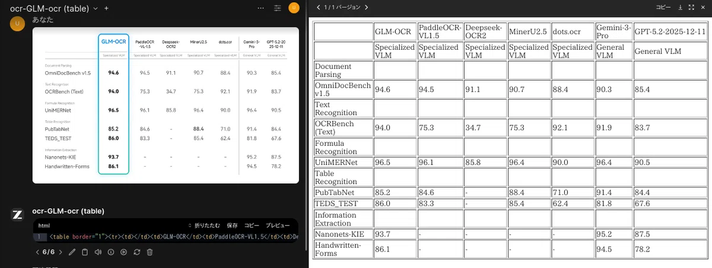Click the html code line in the code block
The height and width of the screenshot is (268, 712).
(x=166, y=237)
